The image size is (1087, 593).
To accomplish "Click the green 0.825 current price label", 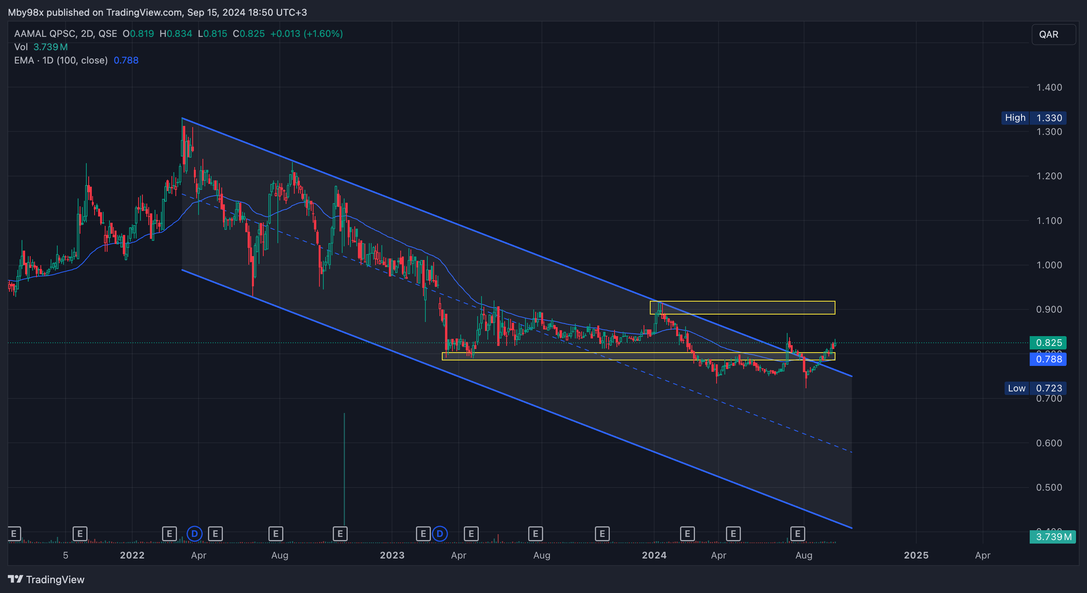I will pyautogui.click(x=1048, y=342).
